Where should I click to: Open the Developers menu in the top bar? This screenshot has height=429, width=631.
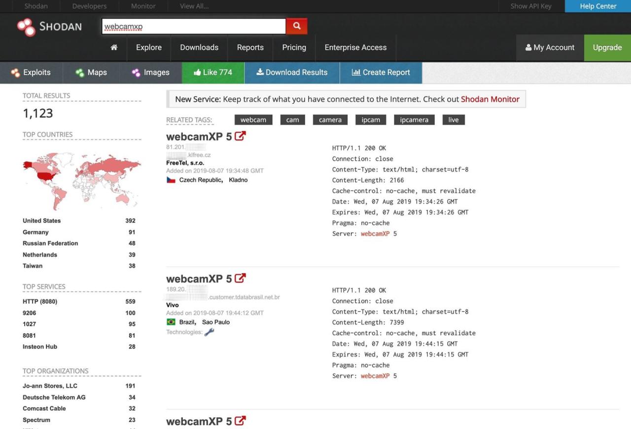89,6
